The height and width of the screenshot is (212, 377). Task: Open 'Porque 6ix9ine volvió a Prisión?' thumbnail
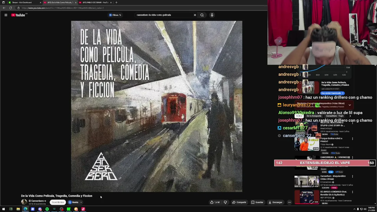point(307,144)
